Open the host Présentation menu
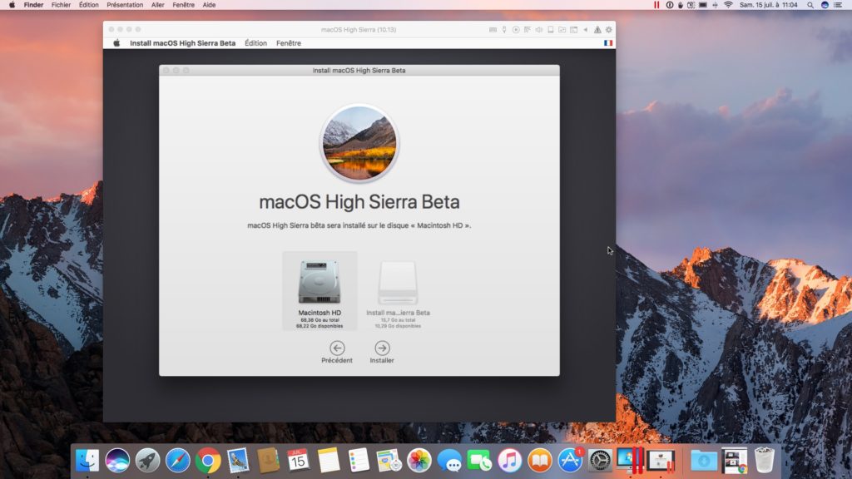 coord(125,5)
